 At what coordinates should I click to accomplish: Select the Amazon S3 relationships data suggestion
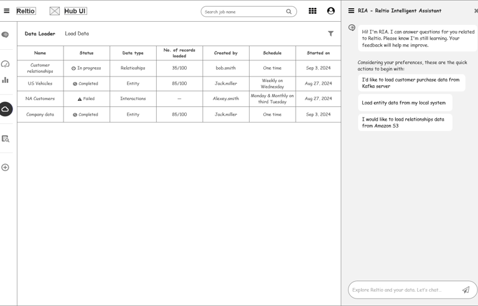pyautogui.click(x=404, y=123)
